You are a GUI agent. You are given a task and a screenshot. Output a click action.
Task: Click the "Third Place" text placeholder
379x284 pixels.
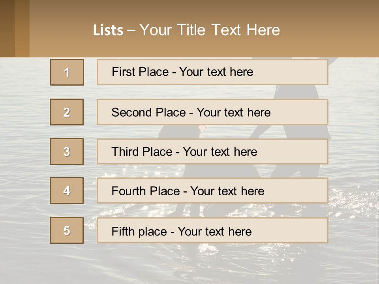[212, 151]
